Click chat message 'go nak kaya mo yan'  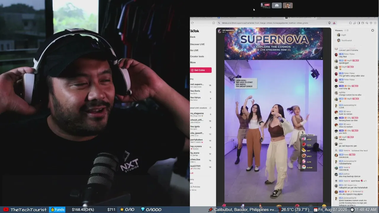pos(348,146)
